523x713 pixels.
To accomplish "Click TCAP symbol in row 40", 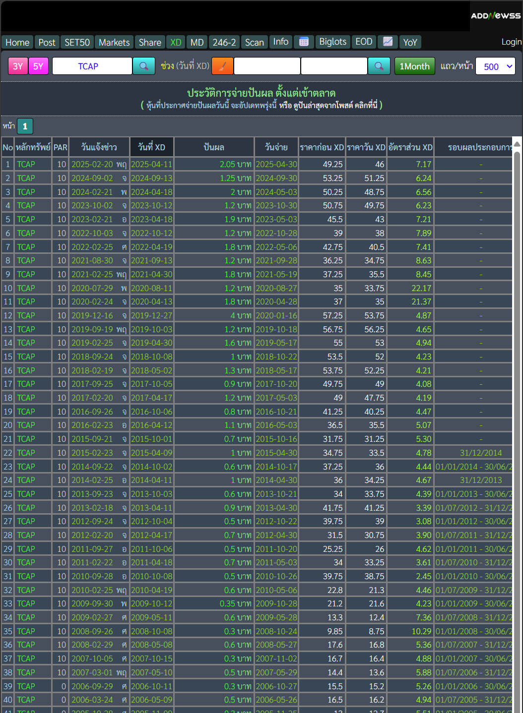I will point(26,700).
